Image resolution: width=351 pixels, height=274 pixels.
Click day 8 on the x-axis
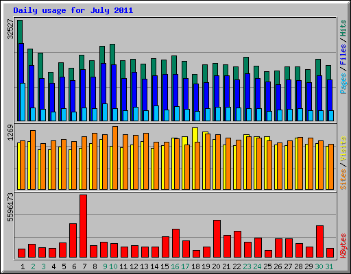pyautogui.click(x=95, y=266)
